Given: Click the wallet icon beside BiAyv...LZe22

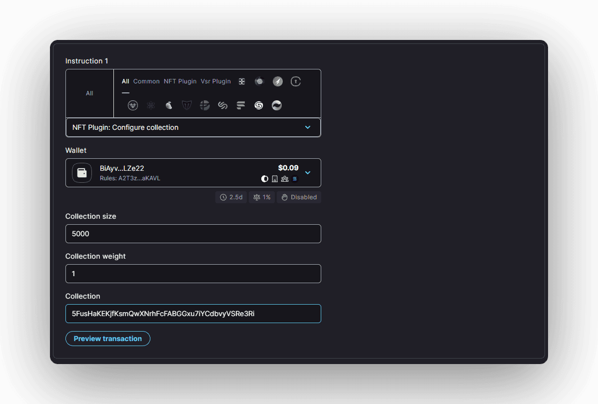Looking at the screenshot, I should (x=82, y=173).
